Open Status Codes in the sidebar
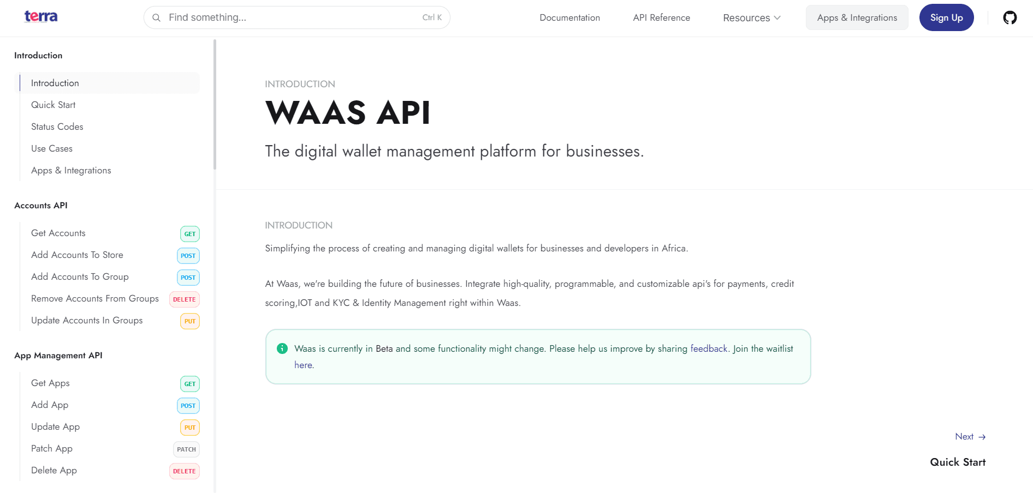 pyautogui.click(x=57, y=127)
